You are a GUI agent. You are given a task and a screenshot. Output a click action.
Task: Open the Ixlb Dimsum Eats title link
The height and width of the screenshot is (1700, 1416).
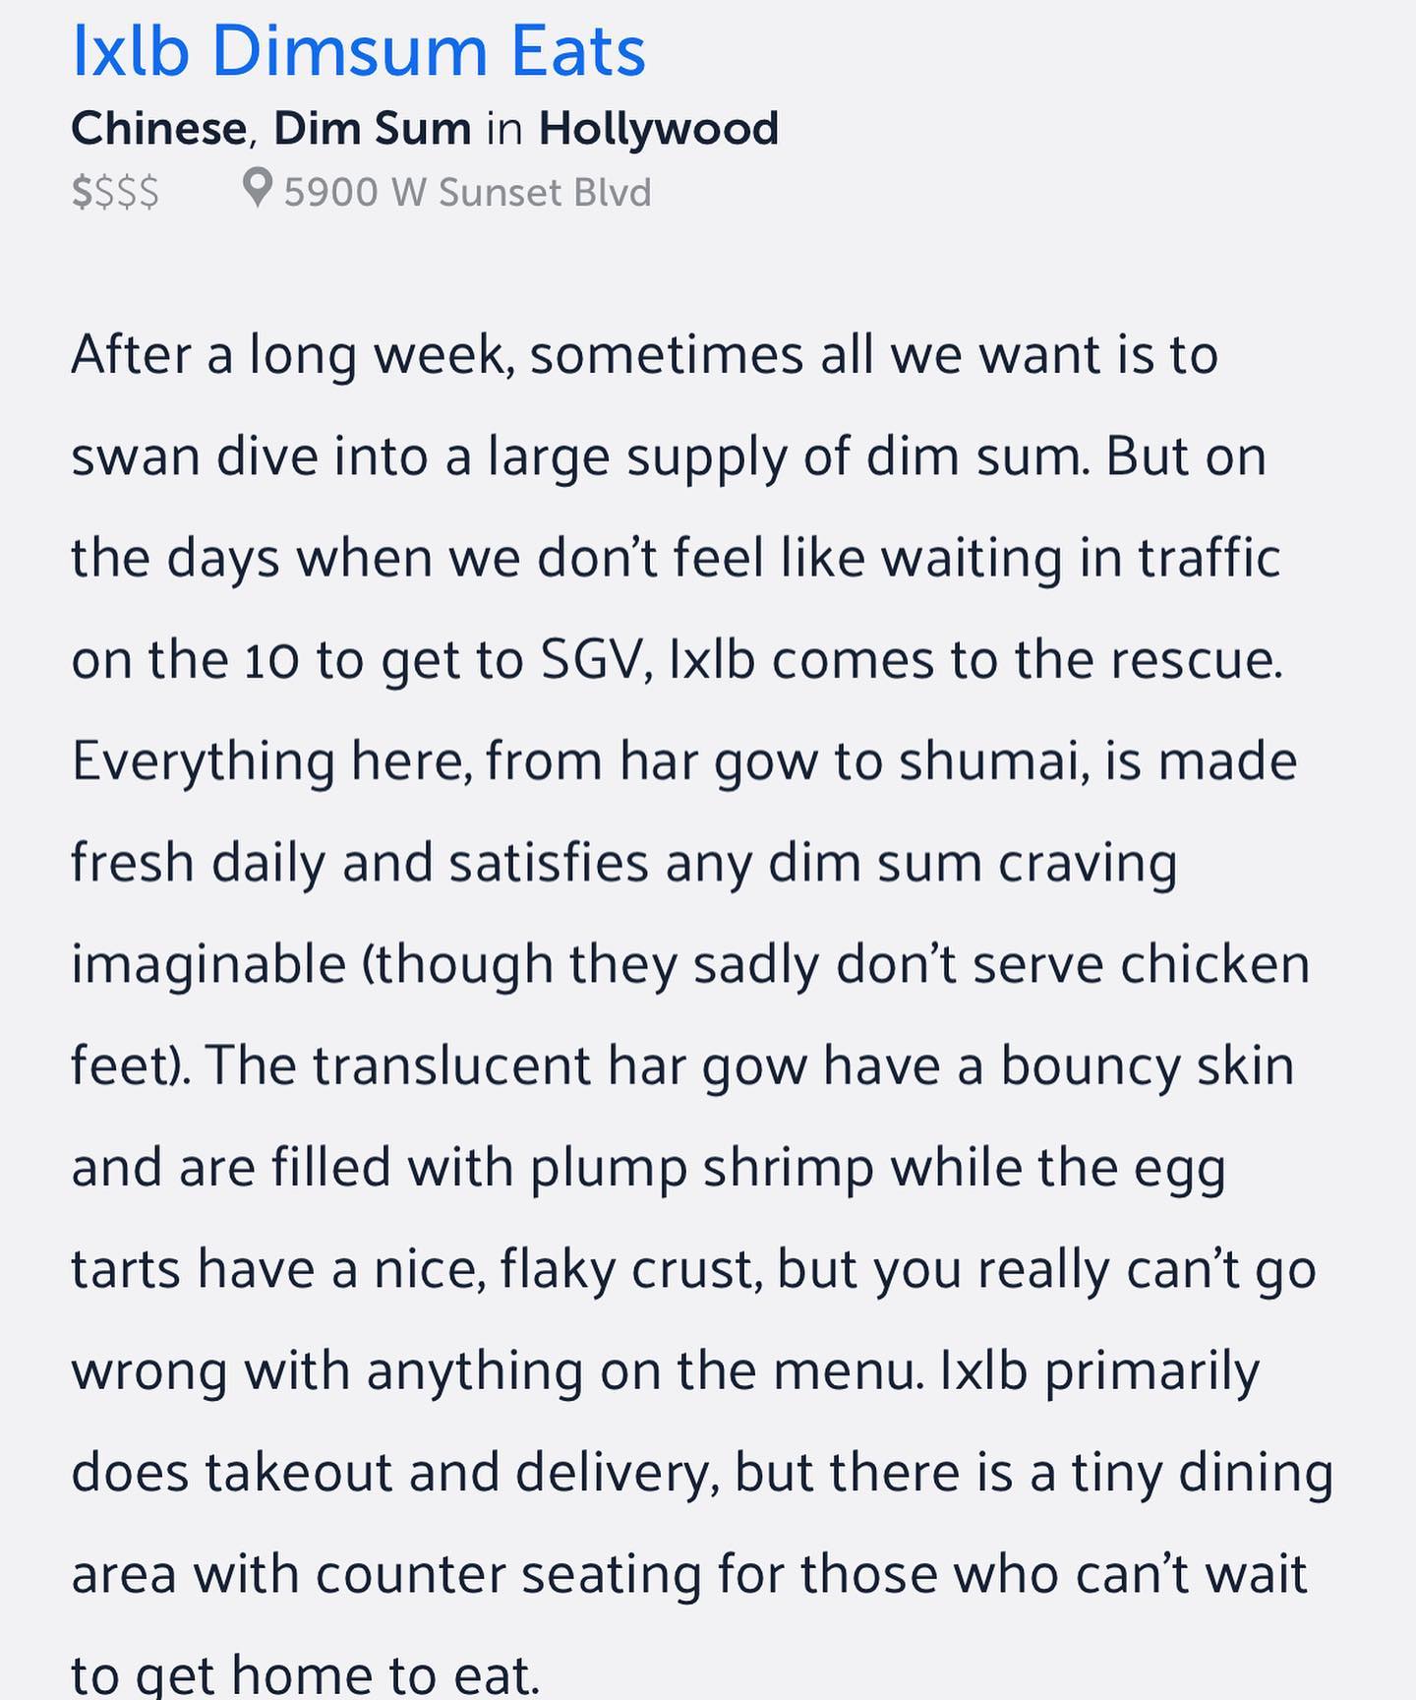point(359,51)
